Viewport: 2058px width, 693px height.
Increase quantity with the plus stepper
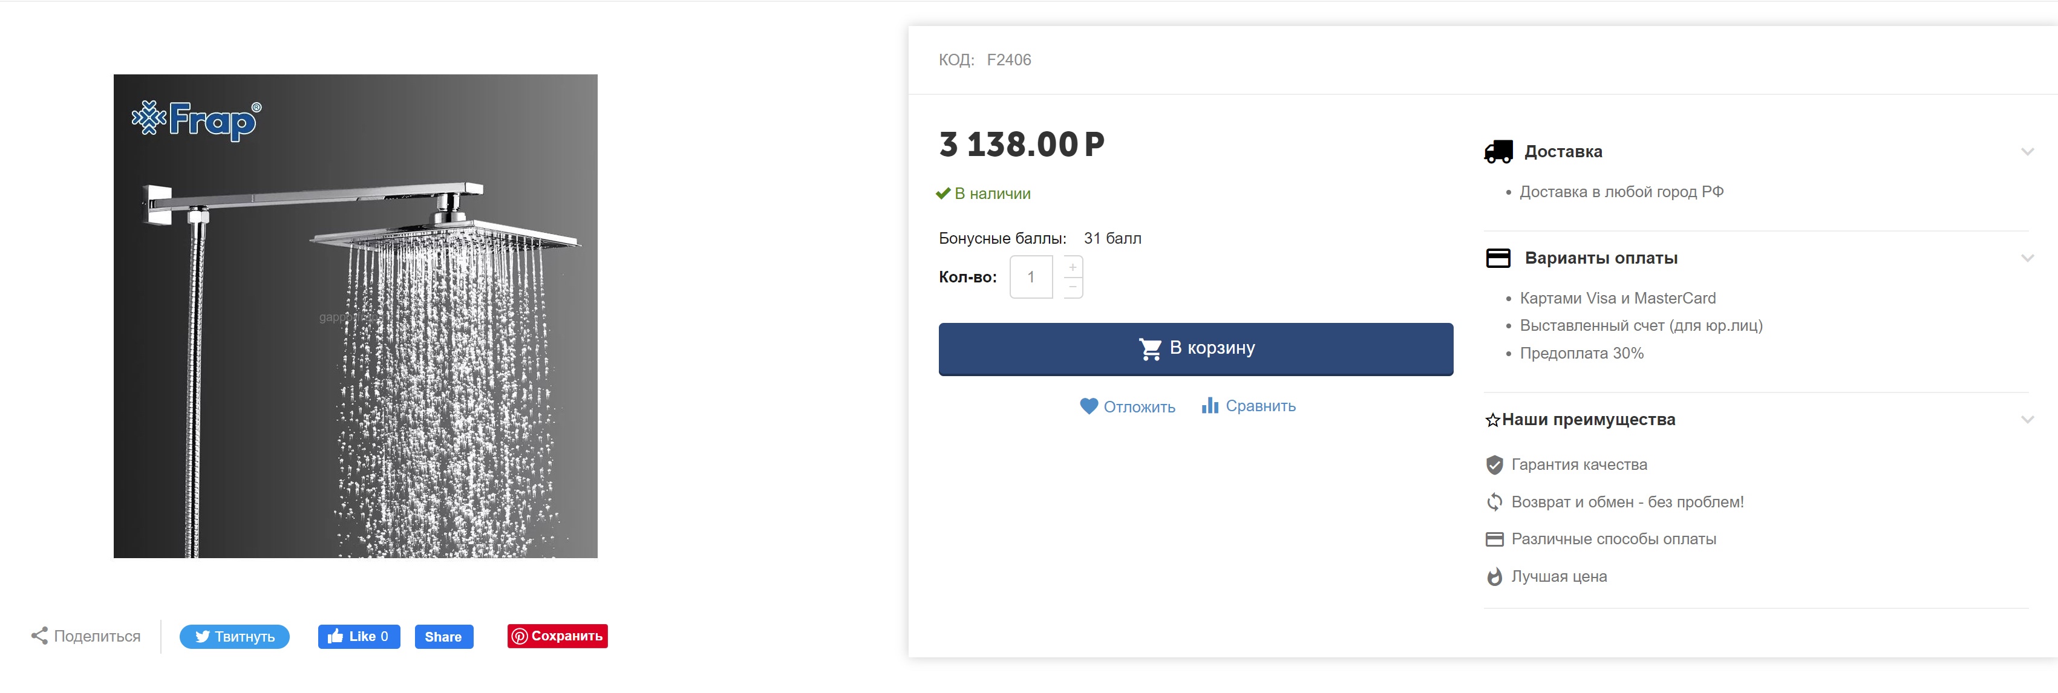pos(1073,267)
